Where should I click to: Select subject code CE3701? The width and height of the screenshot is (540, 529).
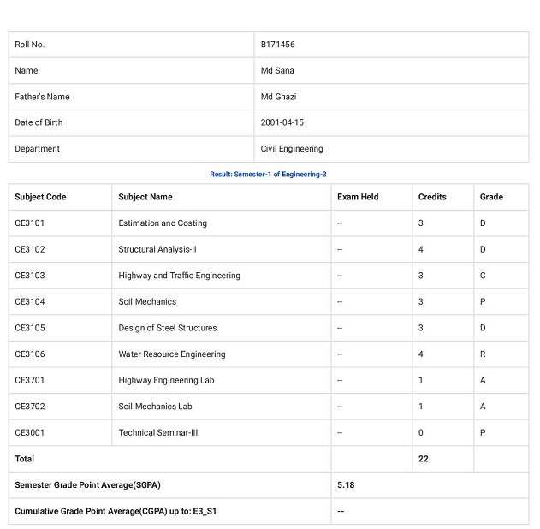click(x=30, y=380)
